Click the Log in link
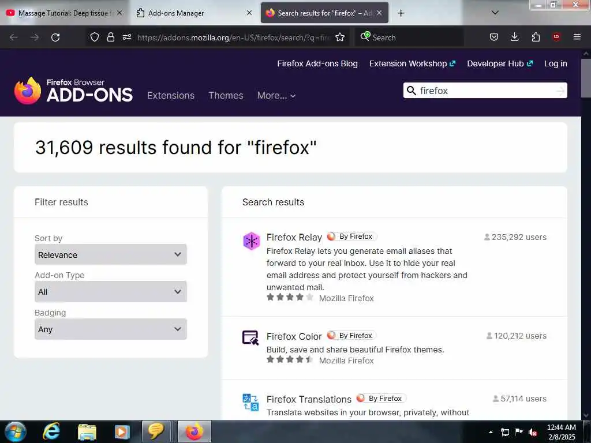 point(556,63)
